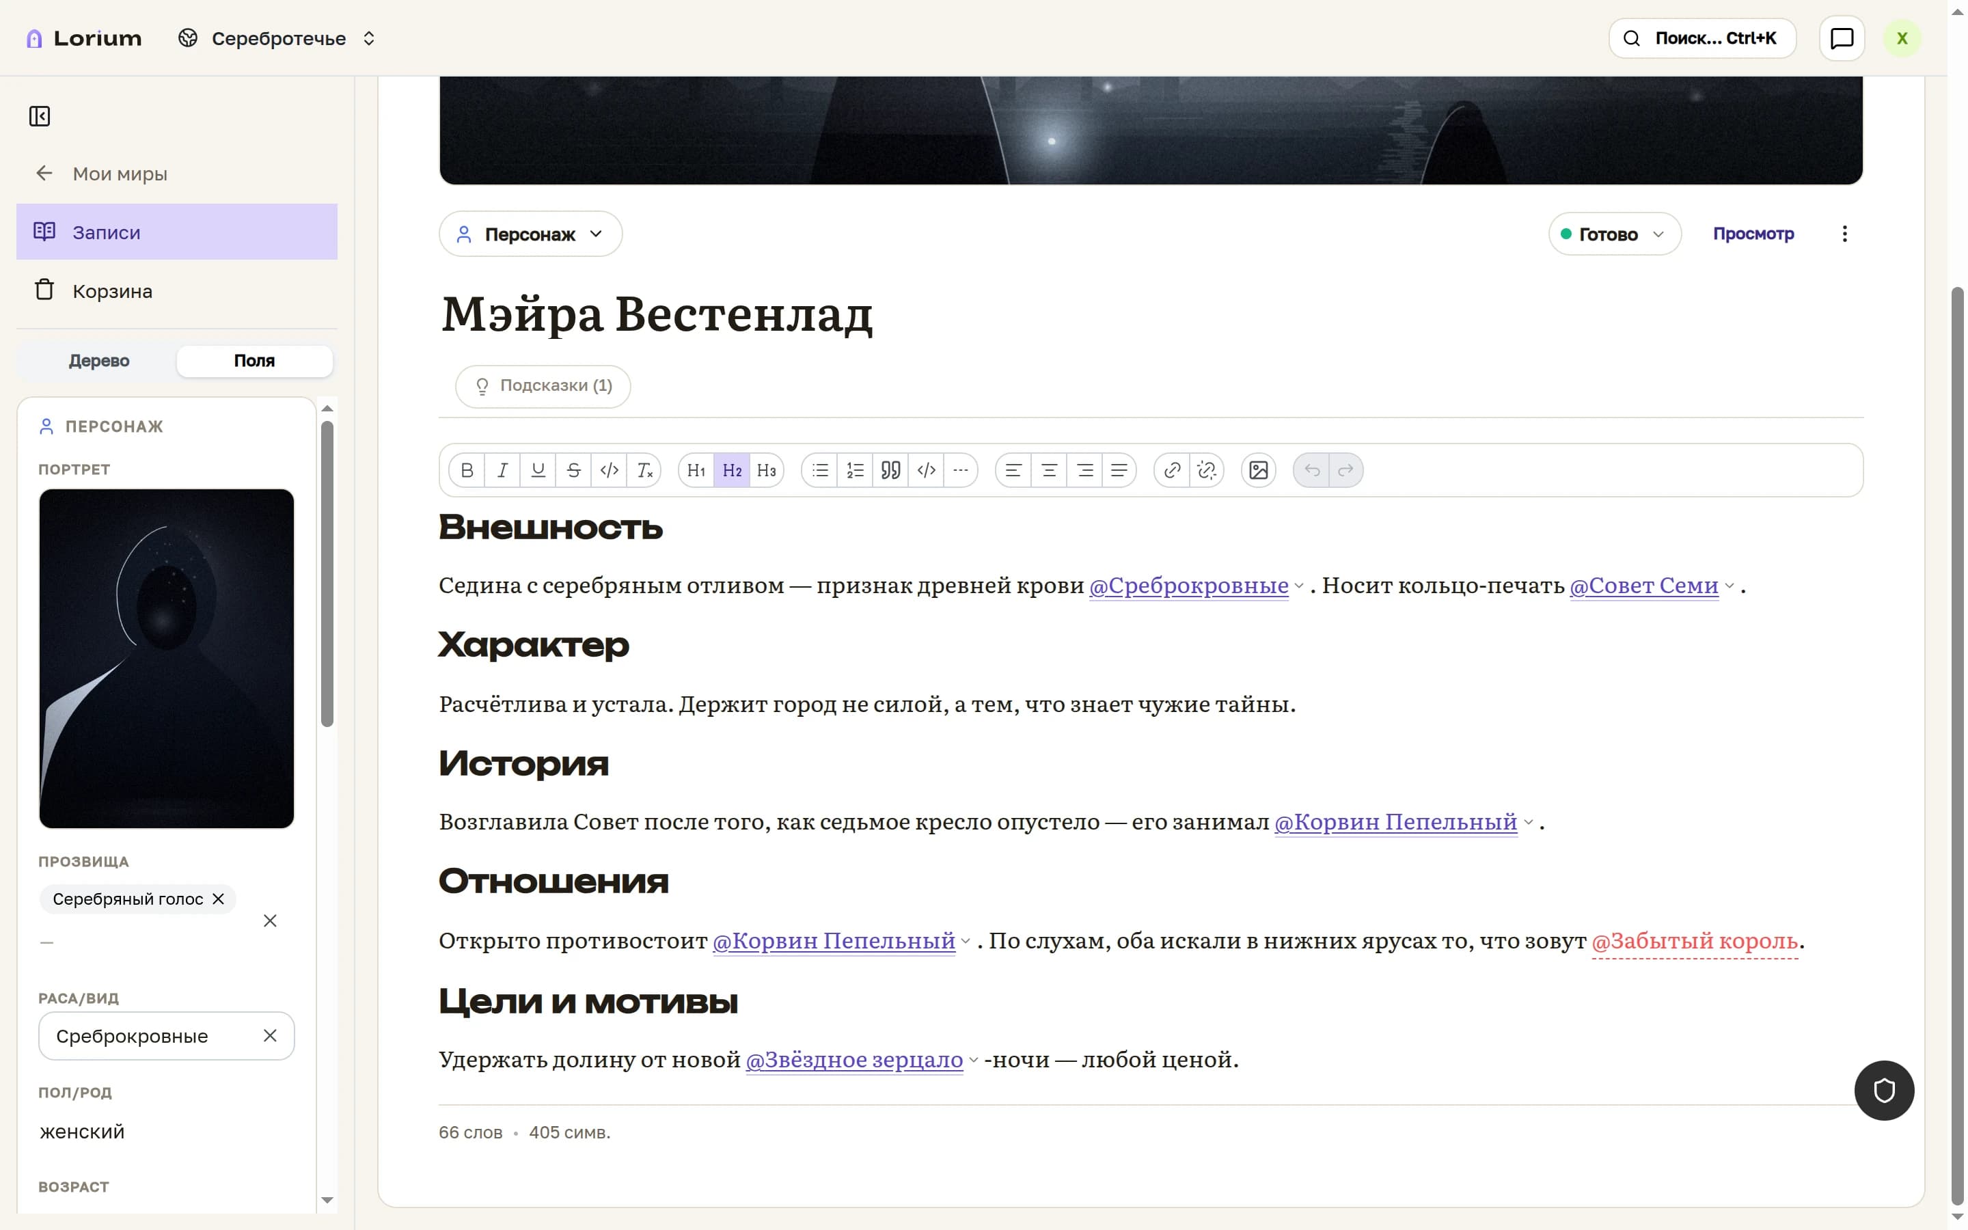Apply Heading 1 style
This screenshot has width=1968, height=1230.
[696, 470]
